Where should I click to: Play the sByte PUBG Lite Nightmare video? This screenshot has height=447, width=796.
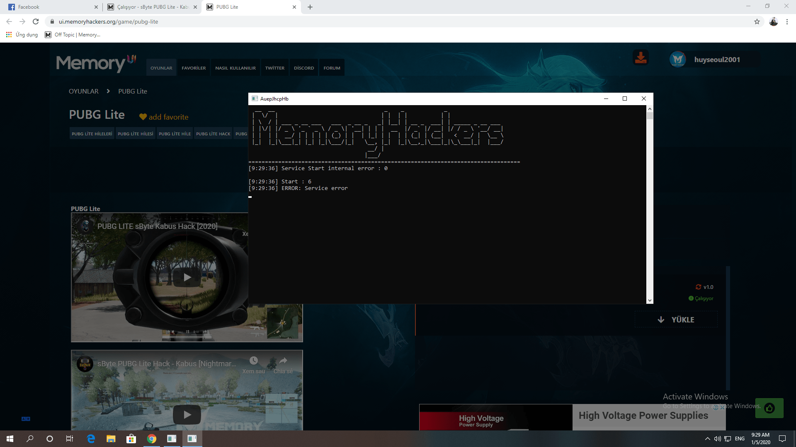pos(187,414)
